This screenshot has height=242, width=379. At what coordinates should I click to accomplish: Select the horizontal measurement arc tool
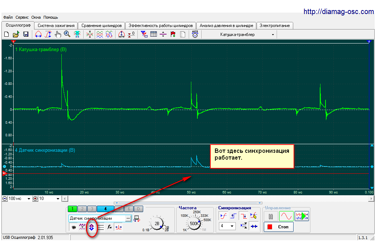(38, 35)
